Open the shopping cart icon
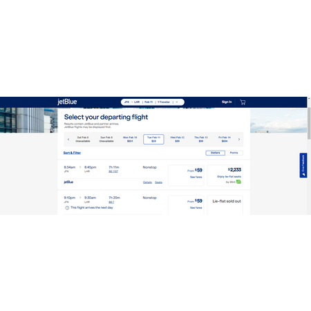This screenshot has width=311, height=311. coord(243,102)
